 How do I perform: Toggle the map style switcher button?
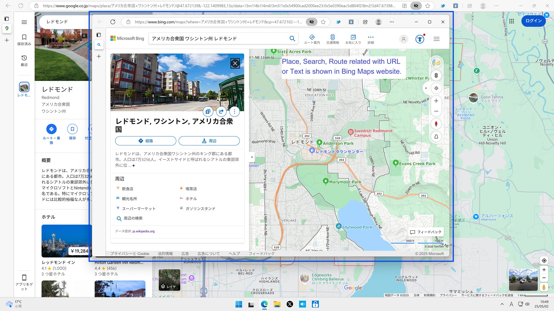pos(436,63)
